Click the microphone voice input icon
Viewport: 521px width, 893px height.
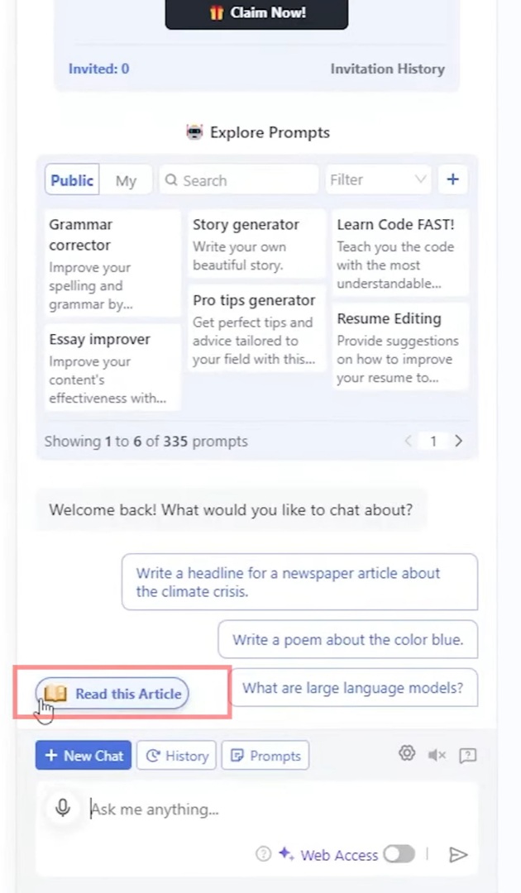click(x=63, y=808)
